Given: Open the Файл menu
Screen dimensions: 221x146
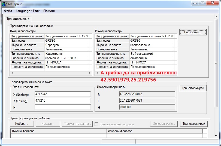Looking at the screenshot, I should pyautogui.click(x=8, y=11).
